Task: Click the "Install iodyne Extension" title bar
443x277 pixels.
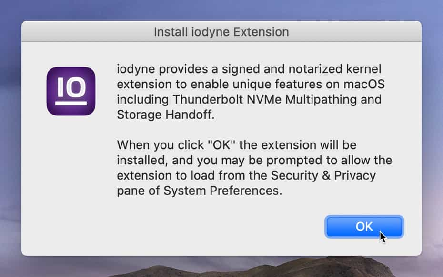Action: (221, 32)
